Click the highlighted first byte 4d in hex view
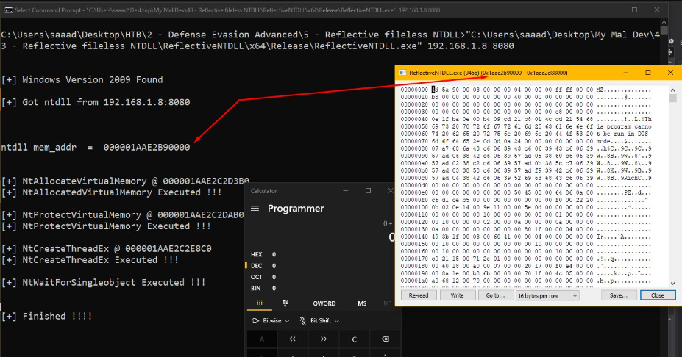The width and height of the screenshot is (682, 357). click(x=435, y=90)
